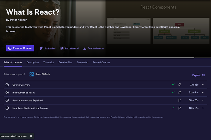Click the What Is React? course title

[33, 12]
